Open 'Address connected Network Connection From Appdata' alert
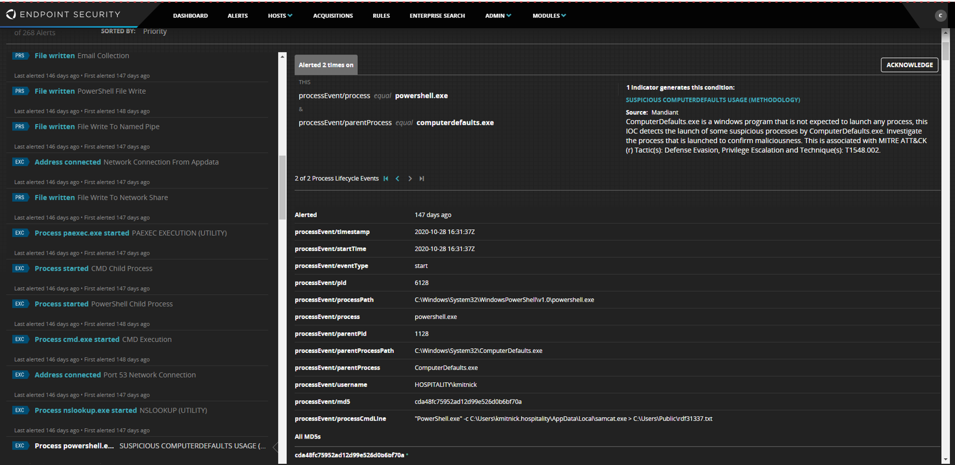This screenshot has height=465, width=955. (x=126, y=162)
